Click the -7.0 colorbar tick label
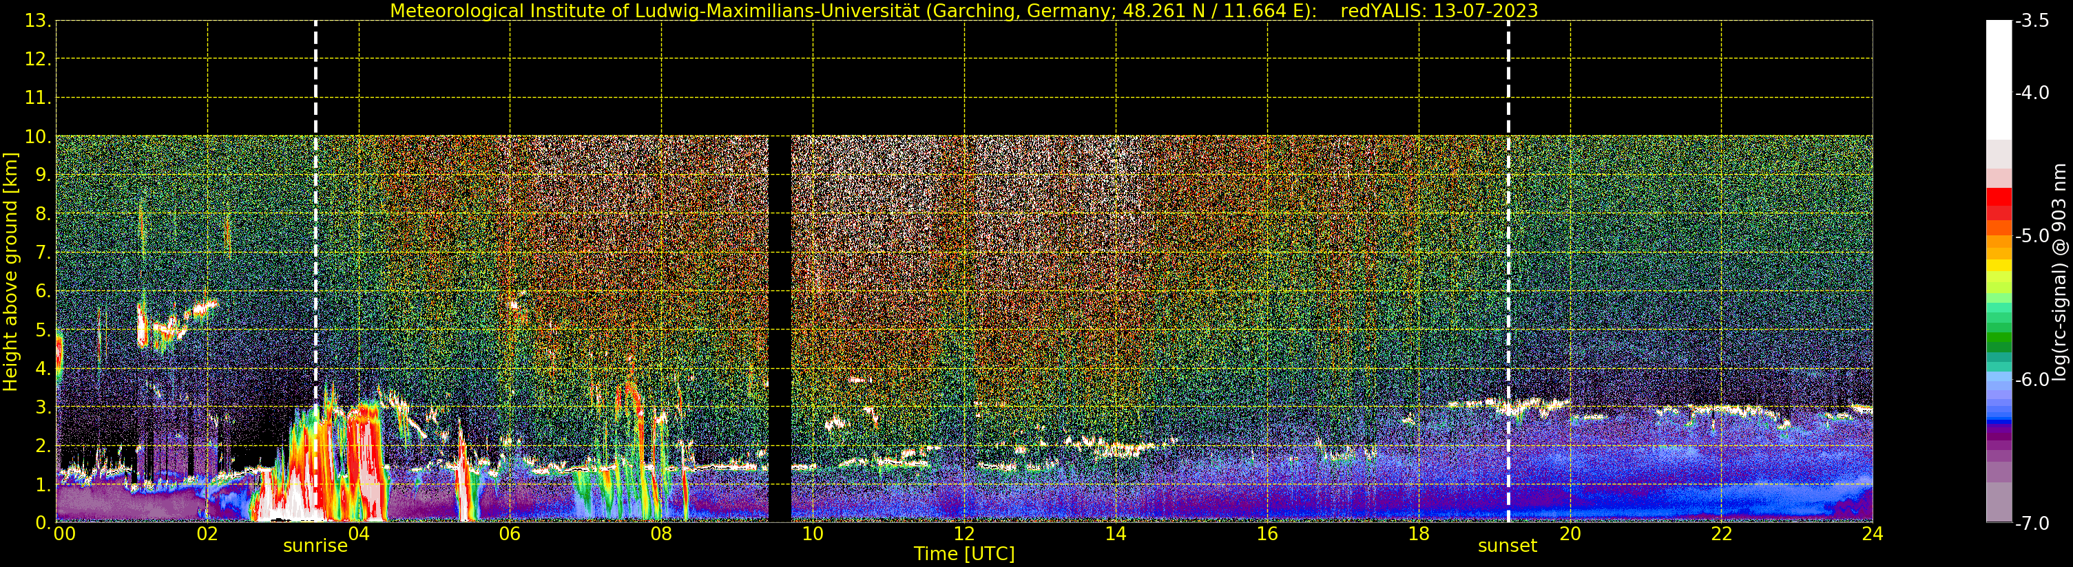Screen dimensions: 2073x567 tap(2032, 524)
